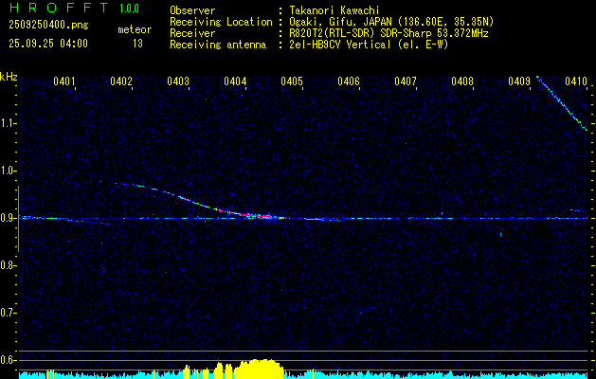Viewport: 596px width, 379px height.
Task: Click the 0.7 frequency axis label
Action: (9, 313)
